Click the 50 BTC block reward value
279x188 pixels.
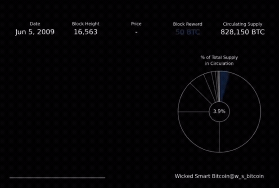pos(187,32)
